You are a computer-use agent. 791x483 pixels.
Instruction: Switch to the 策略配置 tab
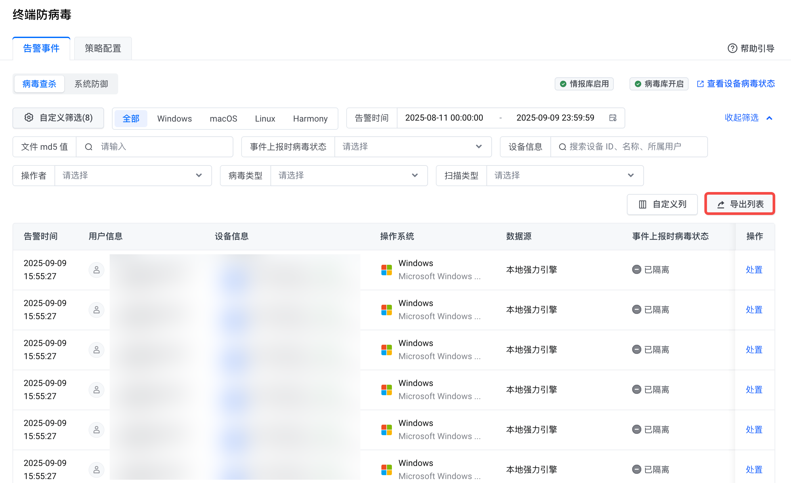coord(103,48)
